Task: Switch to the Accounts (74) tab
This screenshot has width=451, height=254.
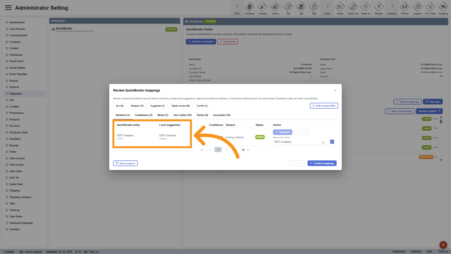Action: 222,115
